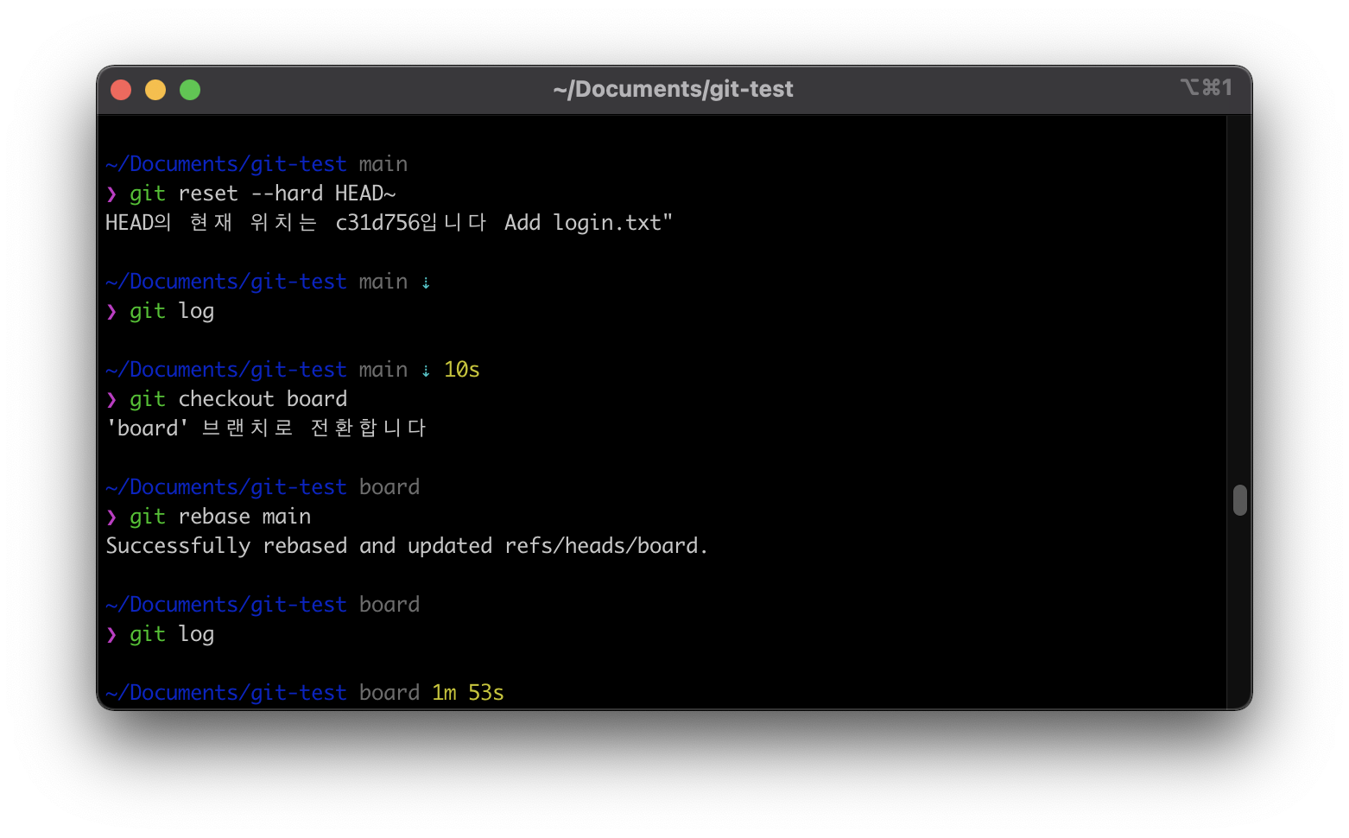Click the yellow 10s duration indicator
Viewport: 1349px width, 838px height.
click(460, 369)
